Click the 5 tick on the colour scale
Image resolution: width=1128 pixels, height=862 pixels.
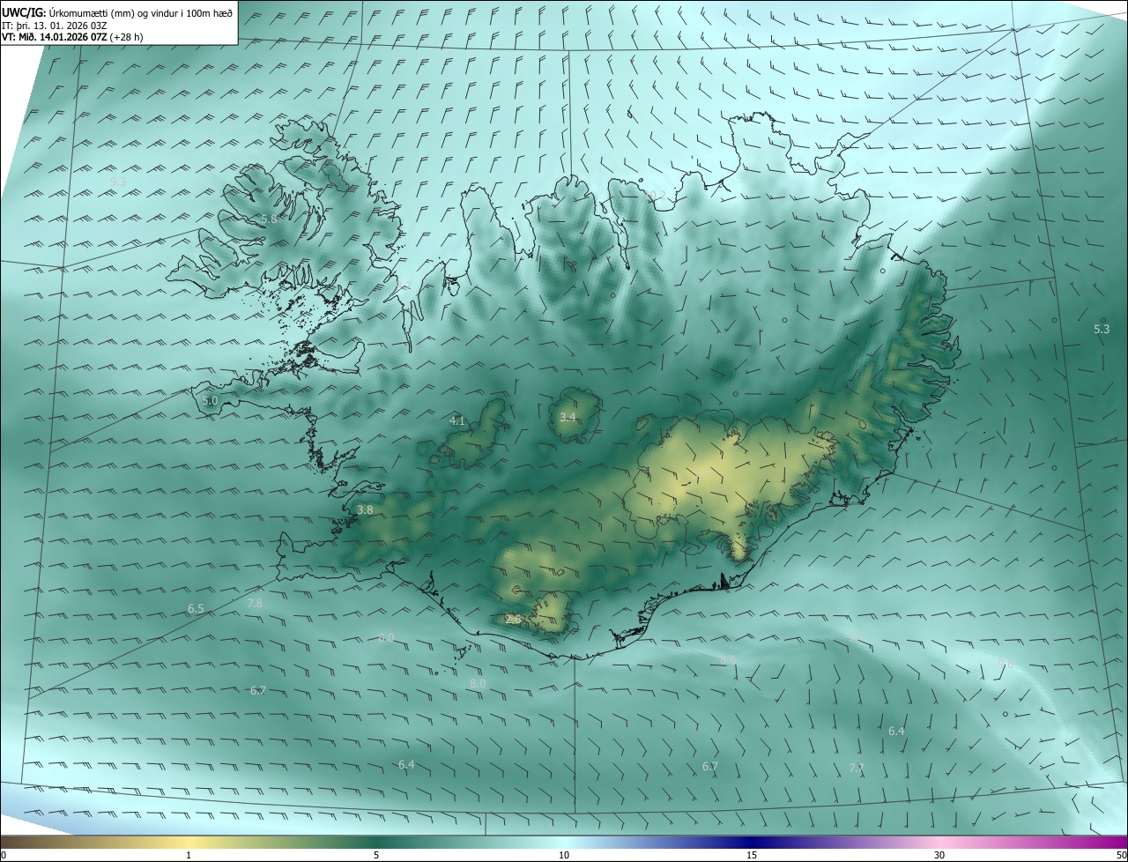pos(376,855)
